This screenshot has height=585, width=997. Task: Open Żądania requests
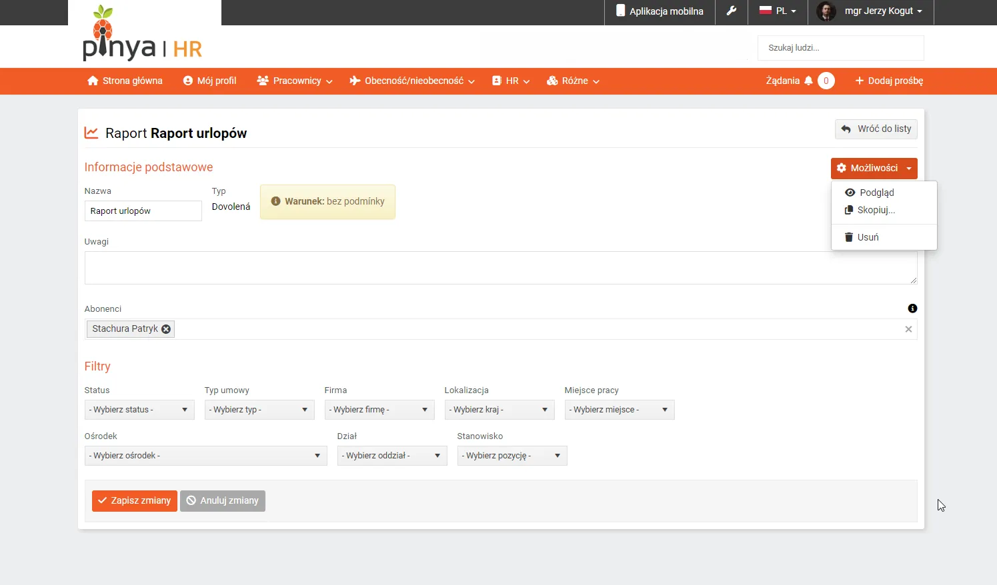(x=783, y=81)
